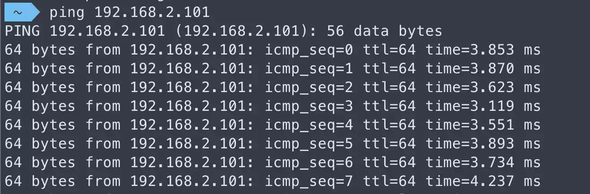This screenshot has height=194, width=590.
Task: Click the icmp_seq=0 text
Action: coord(309,50)
